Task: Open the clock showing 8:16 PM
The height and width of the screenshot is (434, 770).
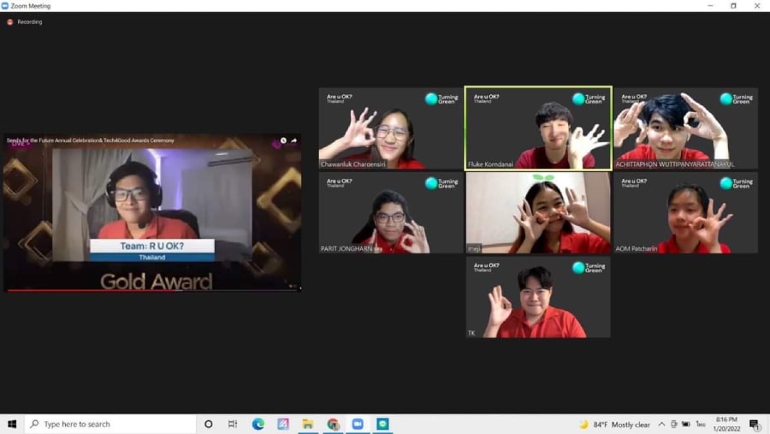Action: click(x=726, y=424)
